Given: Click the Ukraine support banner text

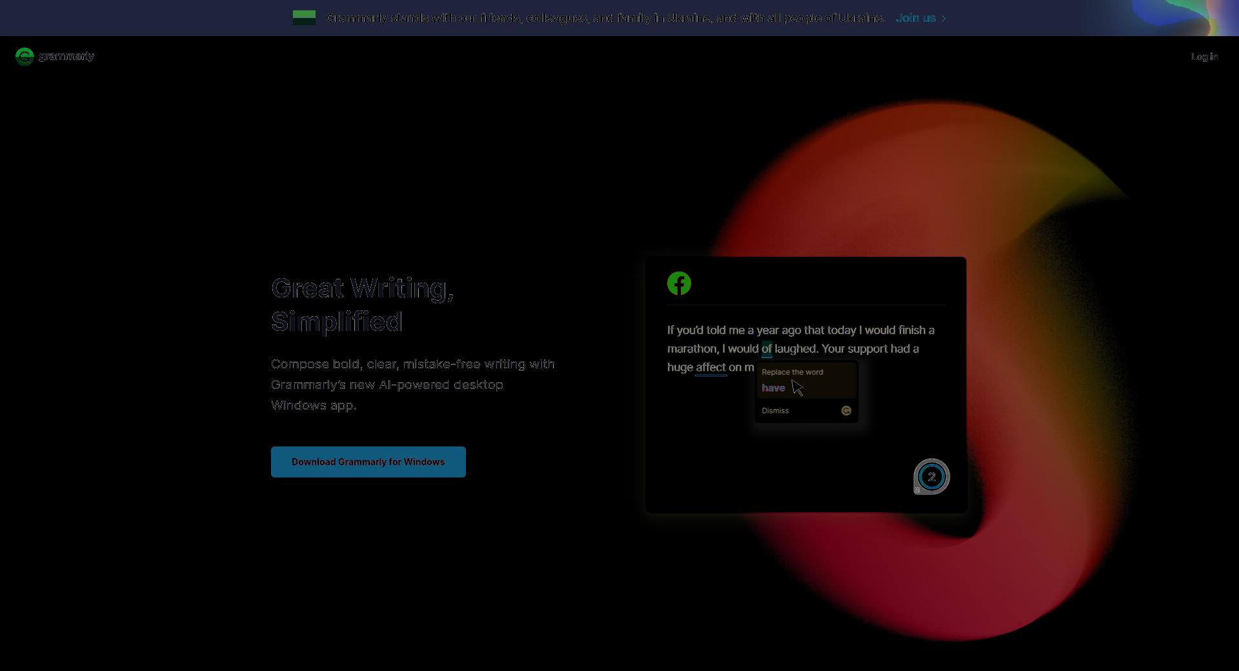Looking at the screenshot, I should pos(605,18).
